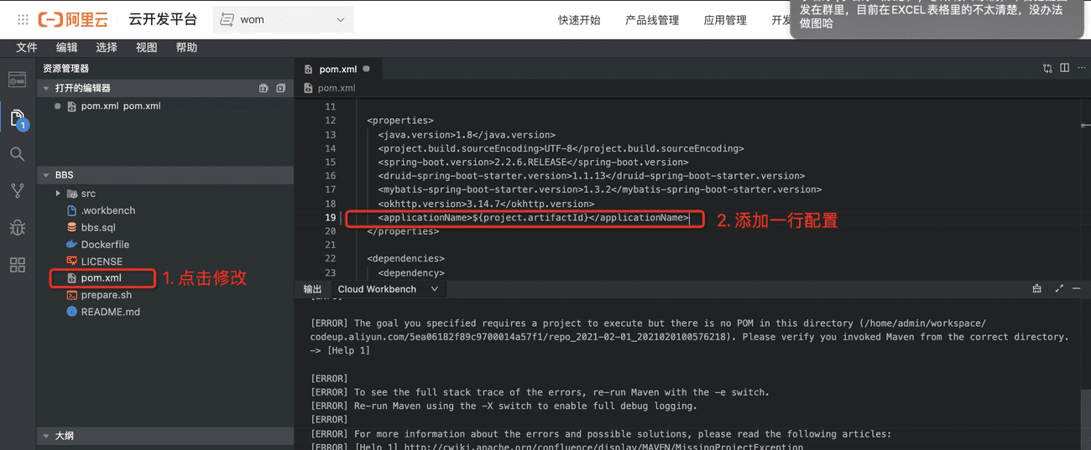Open 产品线管理 in top navigation
The height and width of the screenshot is (450, 1091).
coord(652,20)
